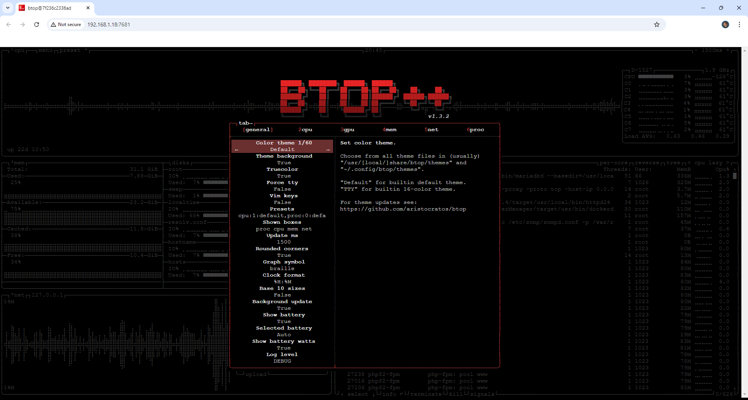Click the terminate option in proc footer
The height and width of the screenshot is (400, 748).
pos(426,394)
